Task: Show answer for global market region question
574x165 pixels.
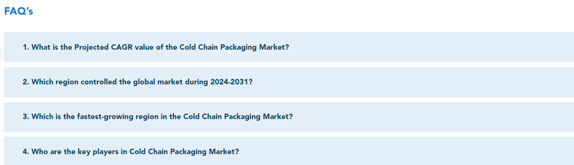Action: (x=289, y=82)
